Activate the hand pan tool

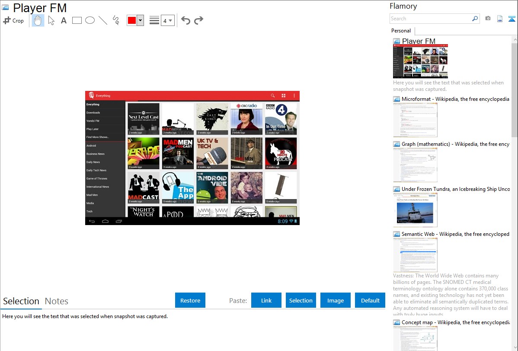click(x=38, y=20)
